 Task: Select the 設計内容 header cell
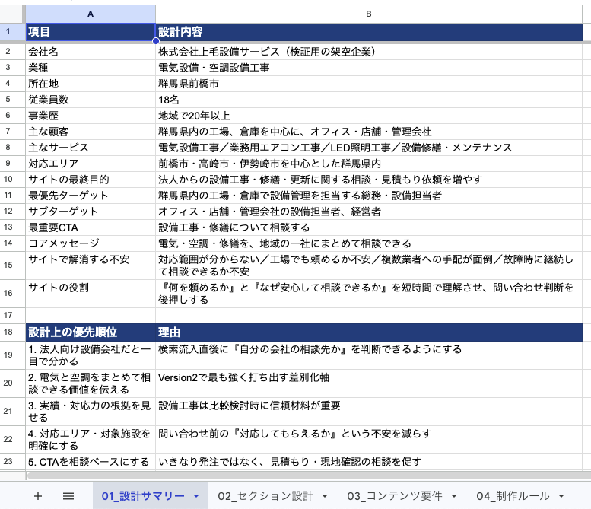[x=369, y=32]
